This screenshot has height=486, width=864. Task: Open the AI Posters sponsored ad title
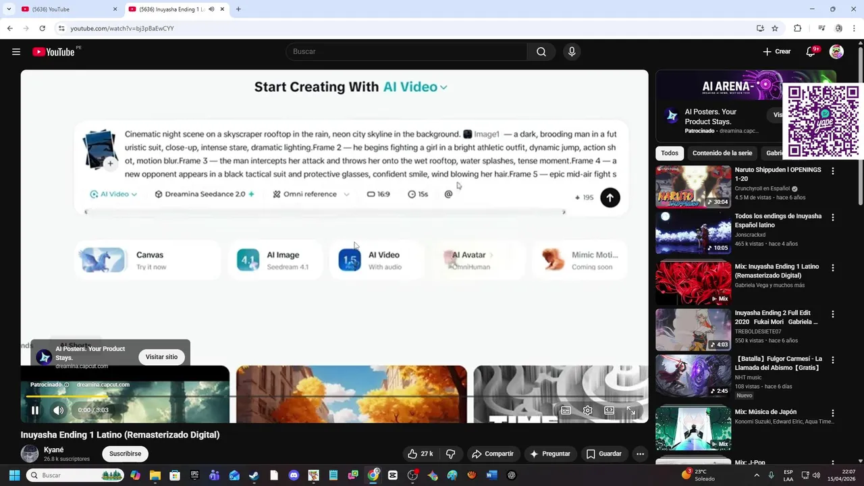(711, 117)
